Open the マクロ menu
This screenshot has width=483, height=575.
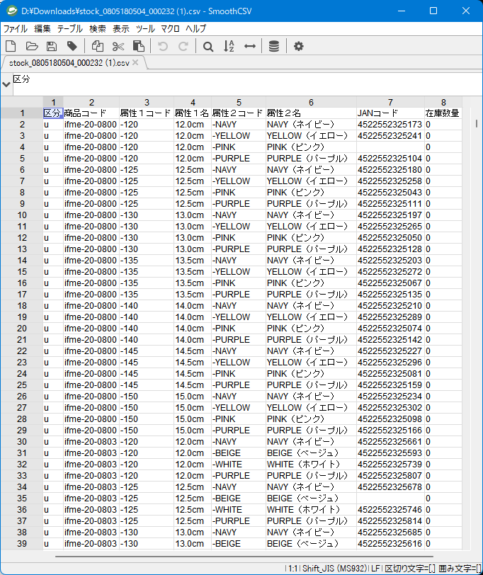(170, 29)
